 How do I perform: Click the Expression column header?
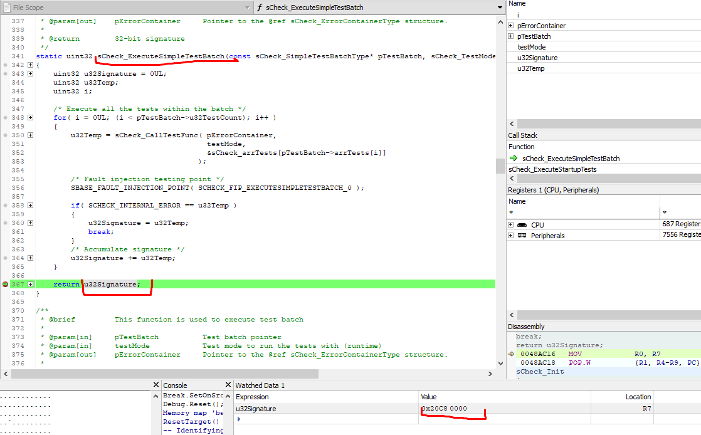click(252, 397)
